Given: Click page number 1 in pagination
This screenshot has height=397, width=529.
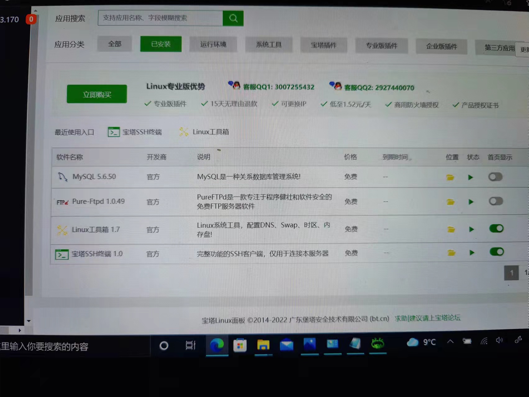Looking at the screenshot, I should 511,273.
